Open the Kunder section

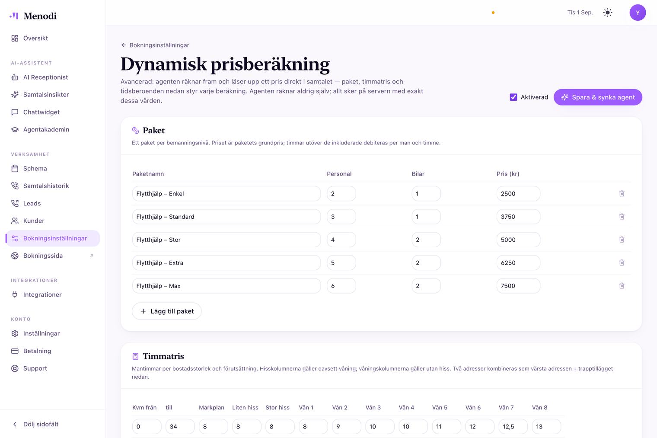53,221
